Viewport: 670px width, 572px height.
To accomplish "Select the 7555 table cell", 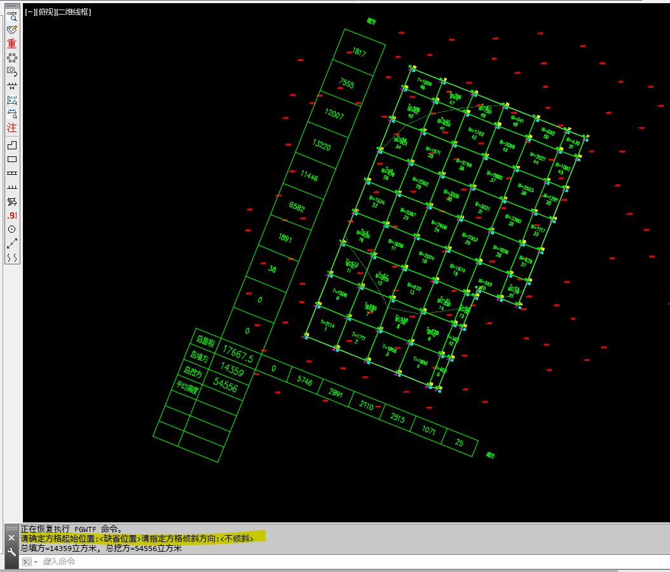I will tap(346, 83).
